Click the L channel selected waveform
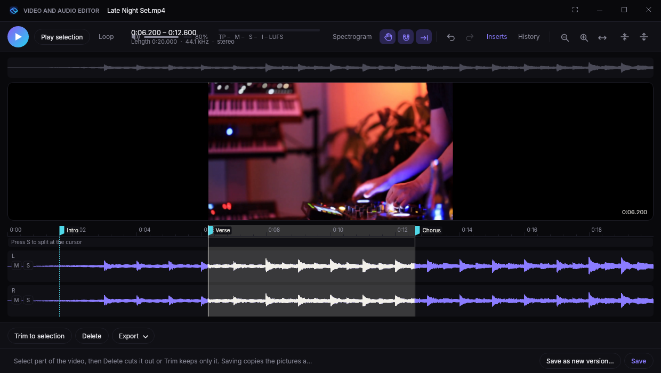661x373 pixels. point(311,266)
